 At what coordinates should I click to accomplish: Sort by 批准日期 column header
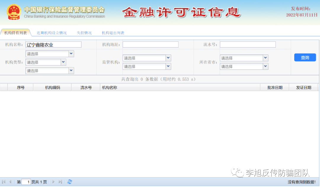tap(275, 88)
